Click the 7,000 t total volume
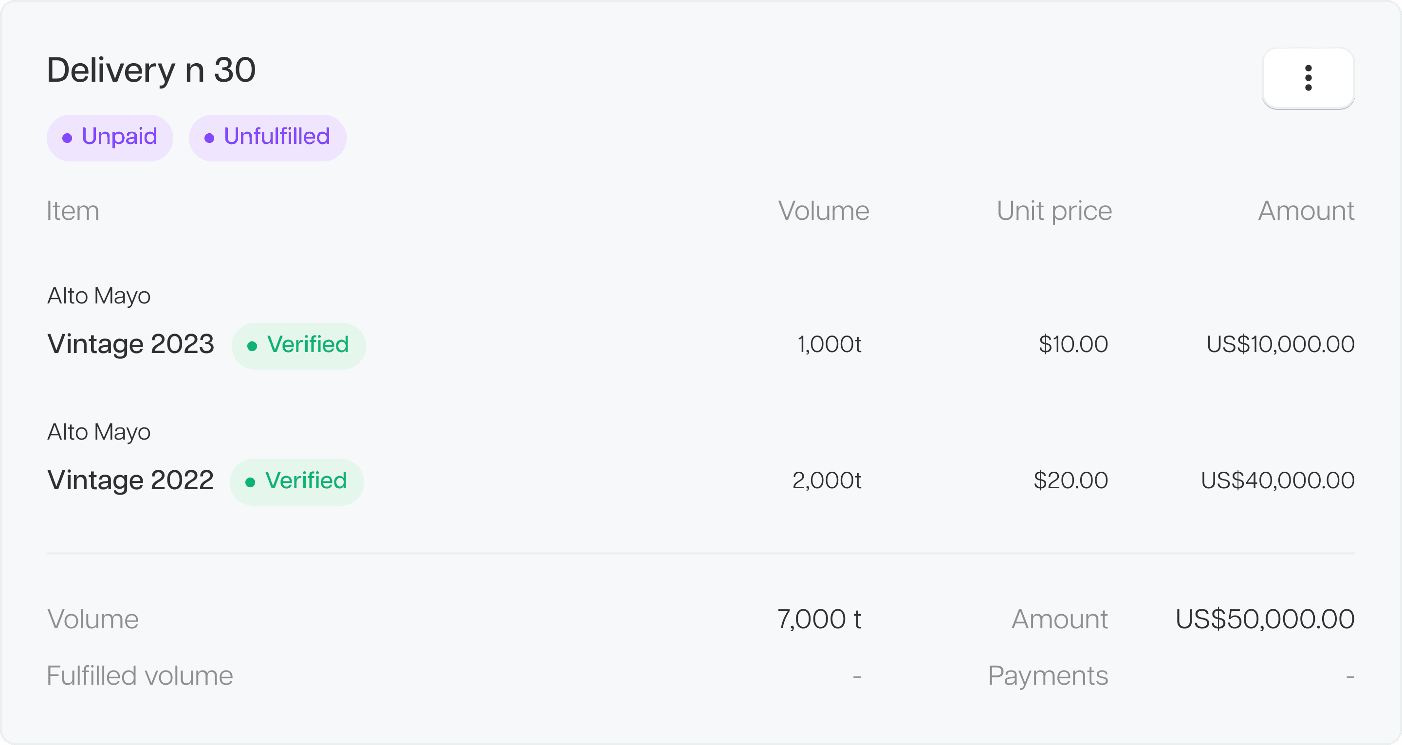1402x745 pixels. (819, 619)
